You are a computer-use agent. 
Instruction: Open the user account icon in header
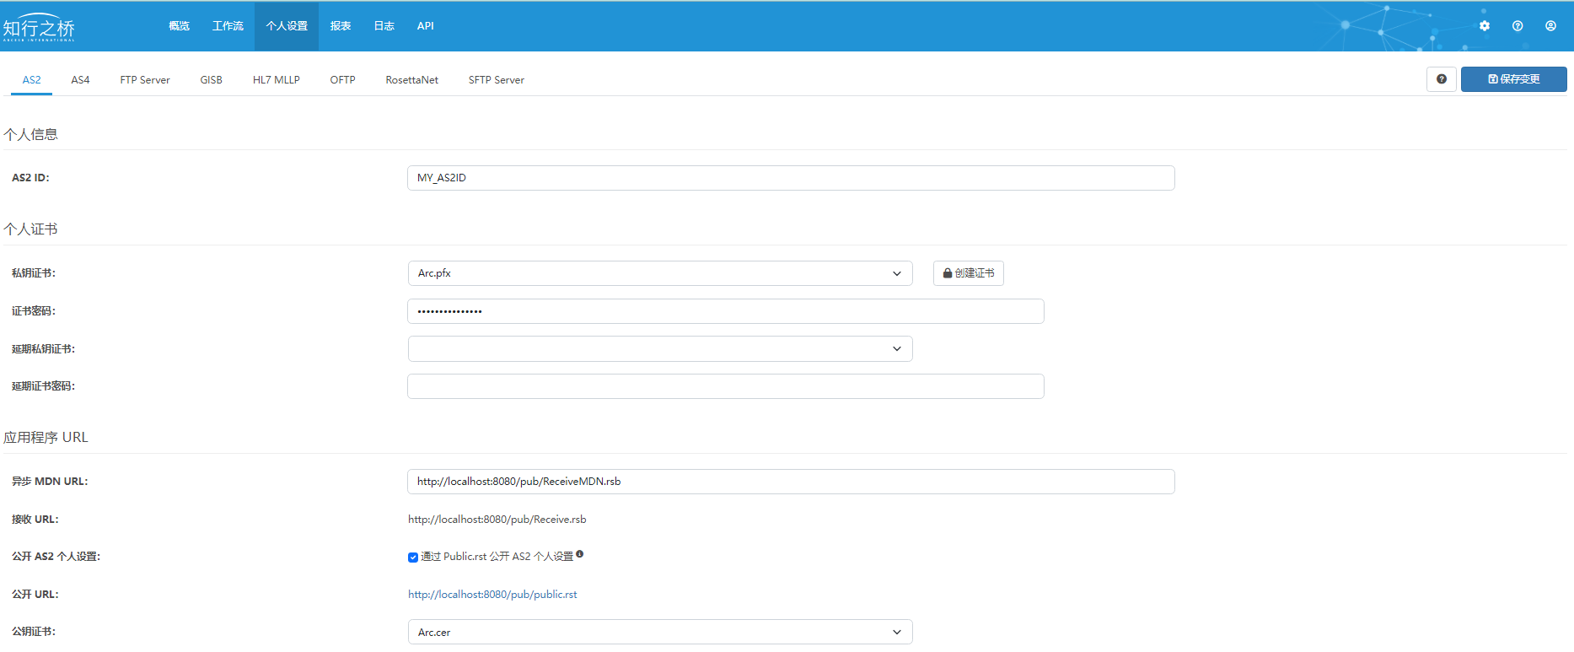pyautogui.click(x=1550, y=26)
